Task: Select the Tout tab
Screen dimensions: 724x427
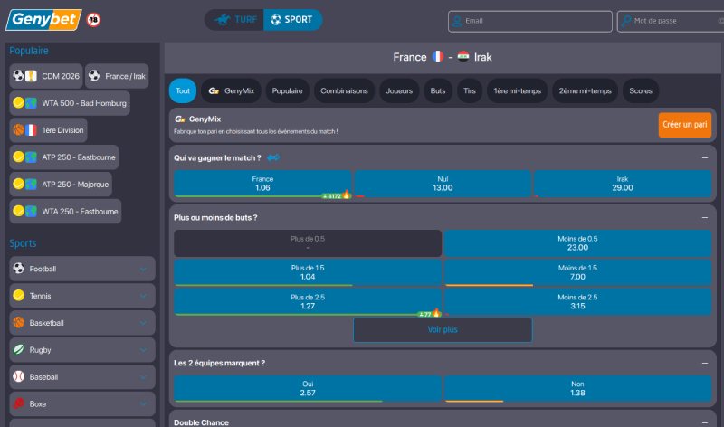Action: [x=183, y=91]
